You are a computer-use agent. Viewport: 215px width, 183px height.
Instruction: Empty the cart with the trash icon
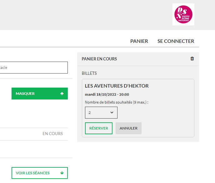pyautogui.click(x=192, y=58)
